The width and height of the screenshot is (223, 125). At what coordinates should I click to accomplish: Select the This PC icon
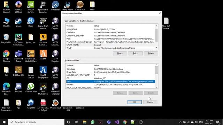(x=6, y=22)
